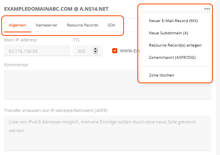Switch to the Allgemein tab
The width and height of the screenshot is (220, 155).
[x=17, y=25]
